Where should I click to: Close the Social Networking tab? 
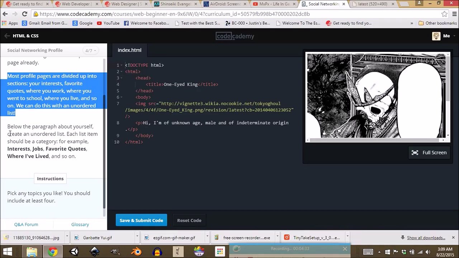click(344, 4)
